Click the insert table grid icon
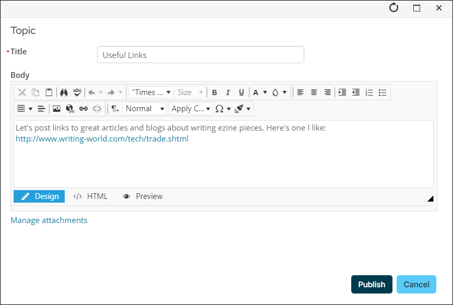Viewport: 453px width, 305px height. (21, 109)
